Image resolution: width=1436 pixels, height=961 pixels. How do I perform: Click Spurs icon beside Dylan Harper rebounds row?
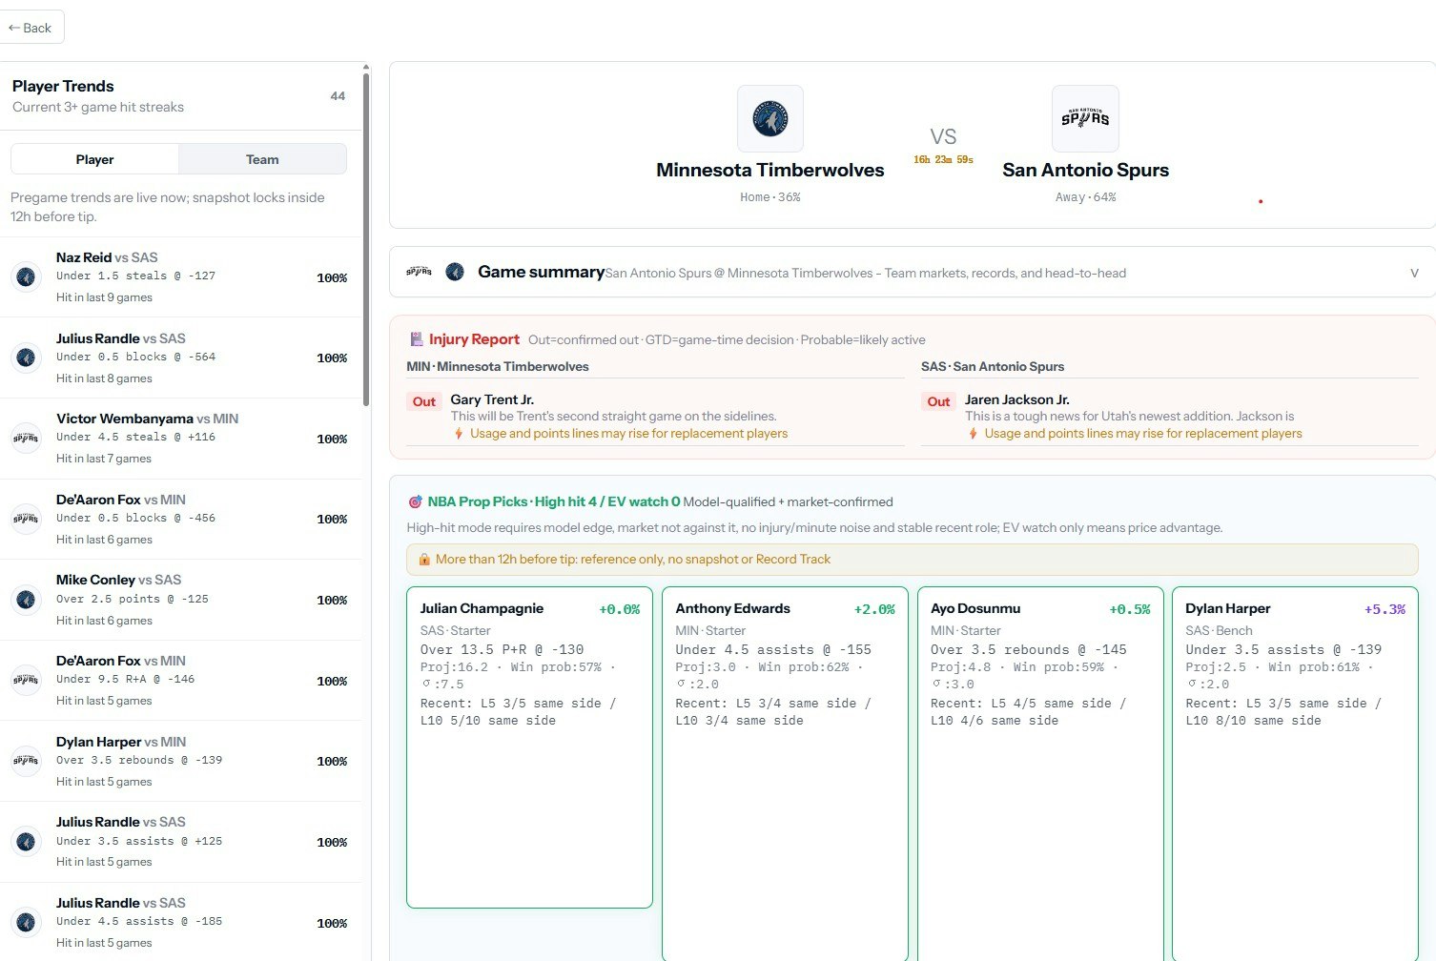pyautogui.click(x=26, y=761)
